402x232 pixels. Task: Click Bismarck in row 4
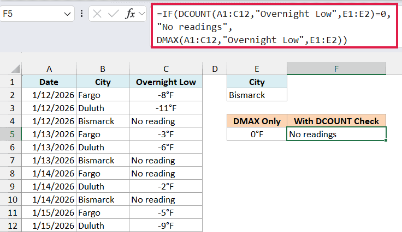[103, 121]
